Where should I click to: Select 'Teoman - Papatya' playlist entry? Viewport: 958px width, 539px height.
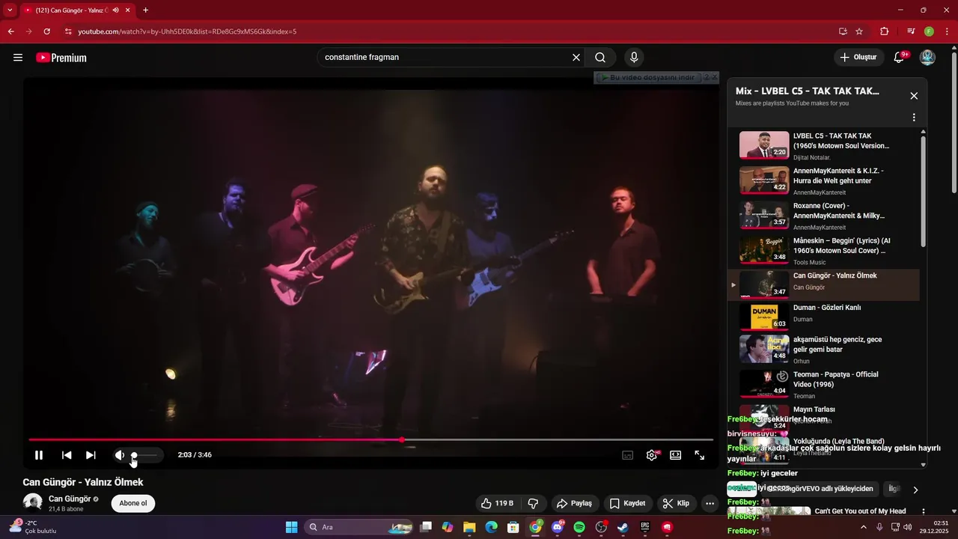point(823,384)
